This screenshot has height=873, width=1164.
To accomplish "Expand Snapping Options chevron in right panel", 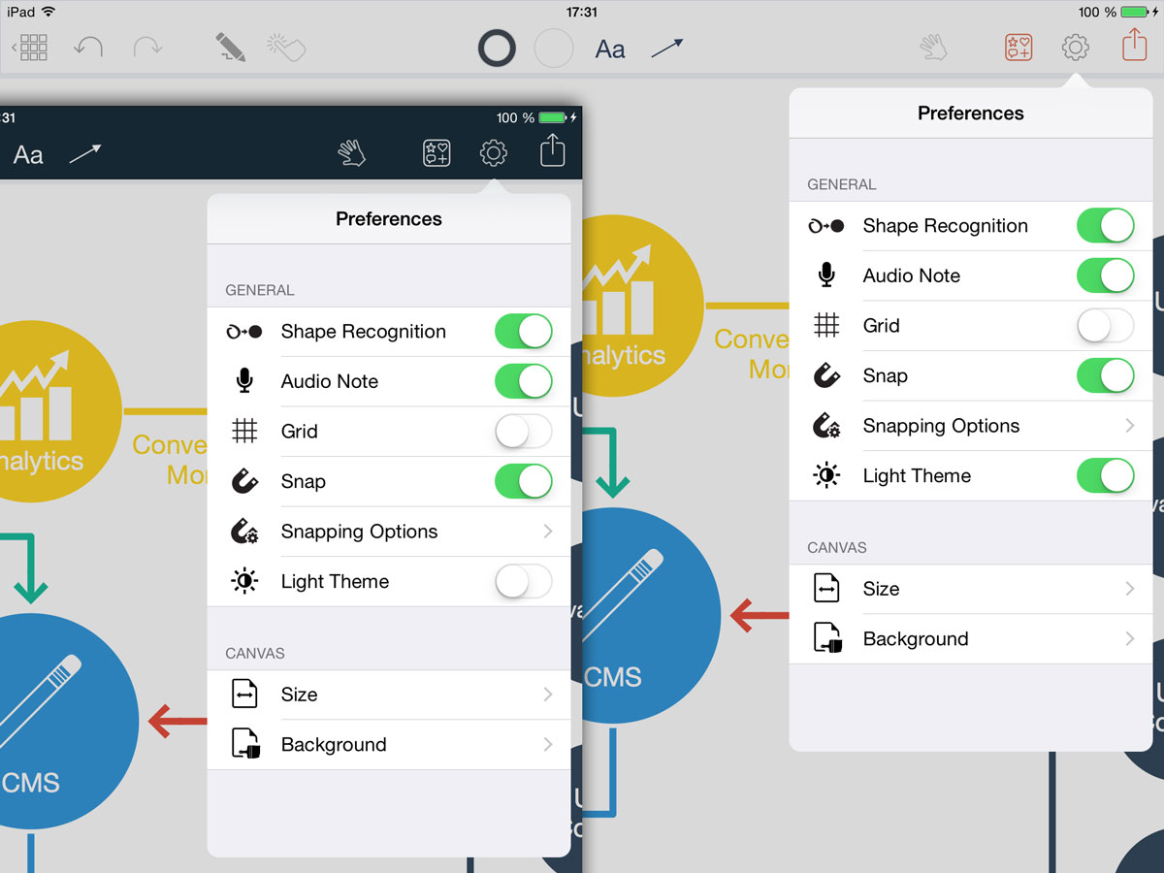I will point(1130,426).
